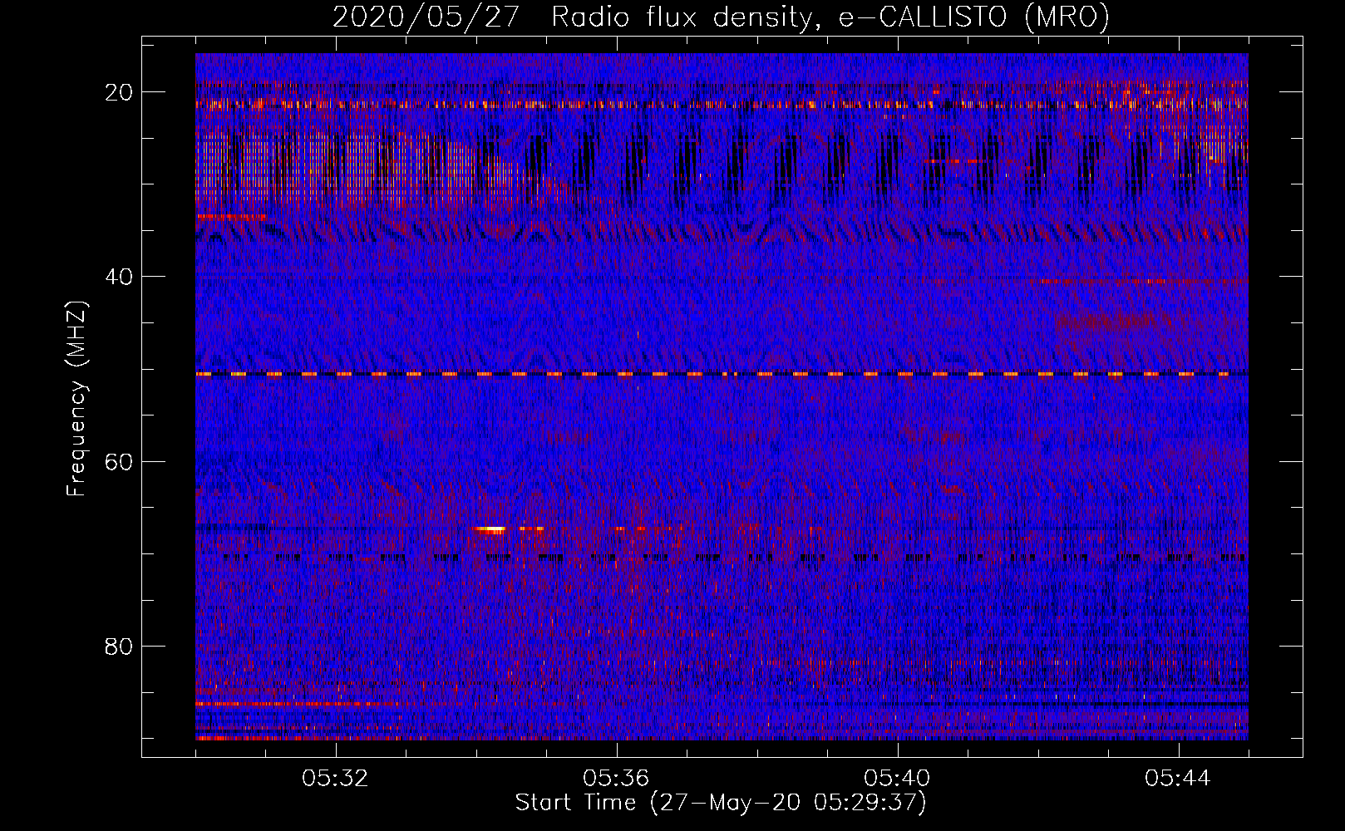Screen dimensions: 1345x831
Task: Click the 'Frequency (MHZ)' y-axis label
Action: pyautogui.click(x=77, y=399)
